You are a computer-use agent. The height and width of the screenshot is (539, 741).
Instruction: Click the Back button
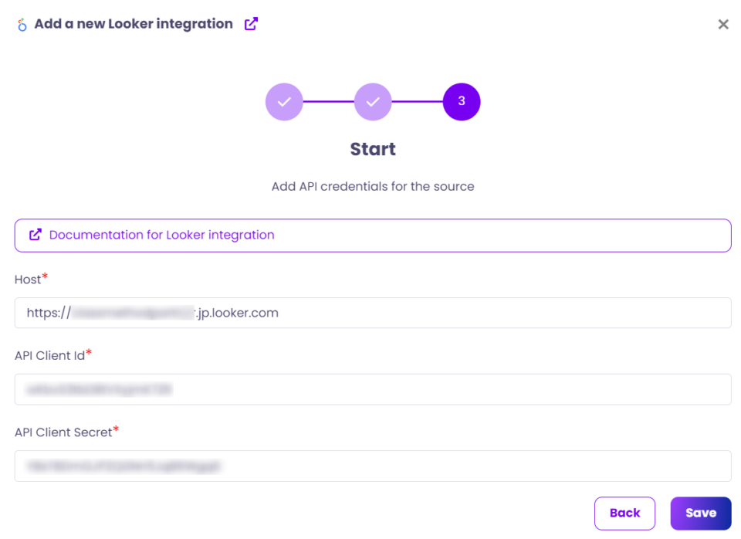pyautogui.click(x=624, y=513)
